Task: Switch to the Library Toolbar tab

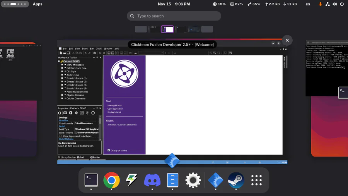Action: point(67,157)
